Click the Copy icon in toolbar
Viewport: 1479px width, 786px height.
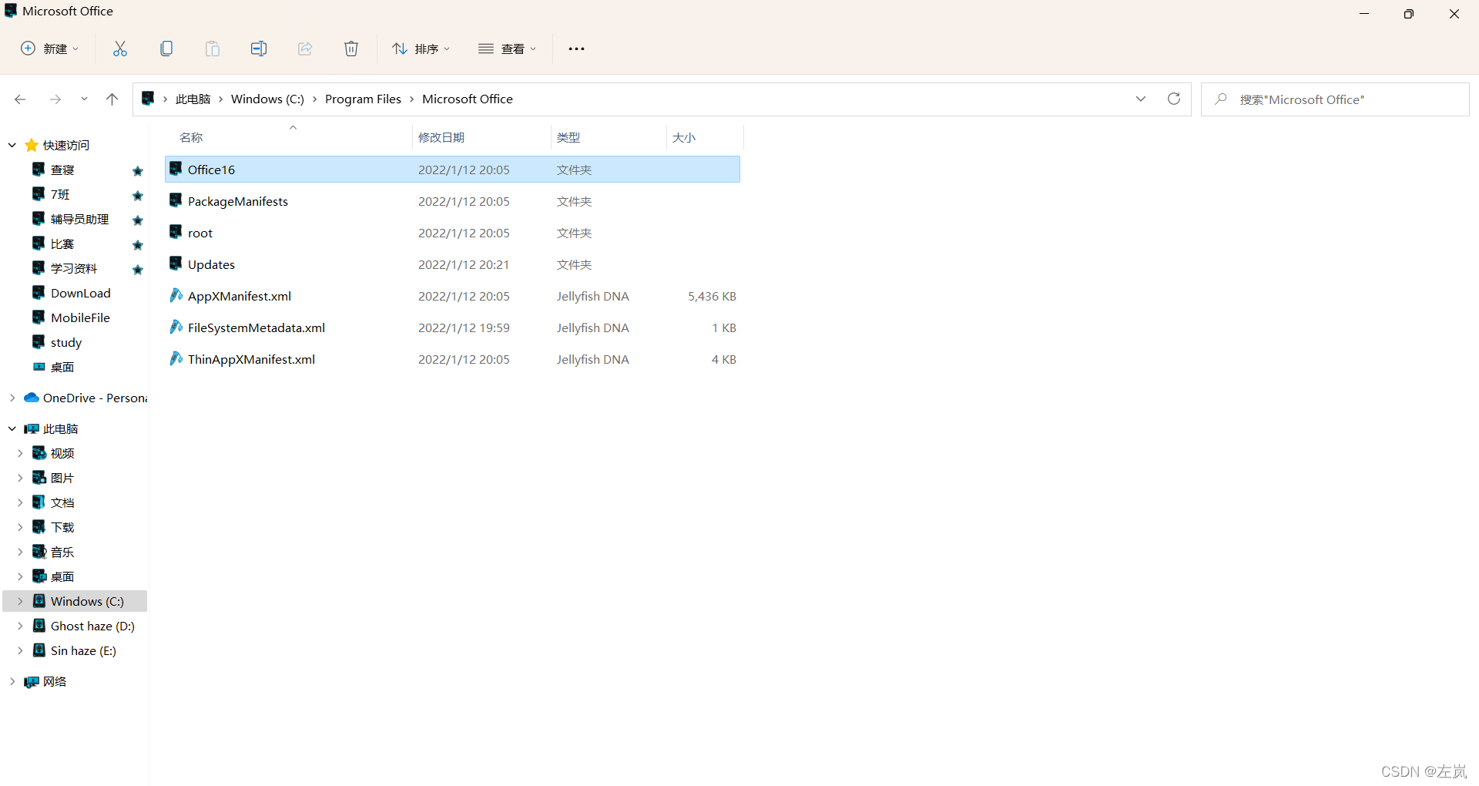pyautogui.click(x=166, y=49)
